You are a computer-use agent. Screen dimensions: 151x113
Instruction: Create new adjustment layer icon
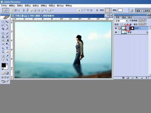137,78
